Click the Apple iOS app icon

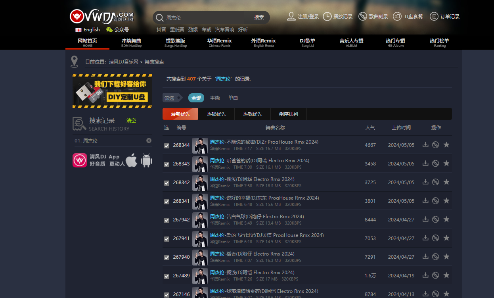[132, 160]
